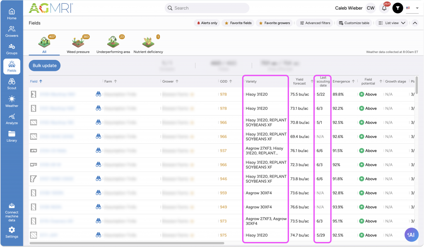Select the Nutrient deficiency tab
This screenshot has width=424, height=247.
click(148, 45)
